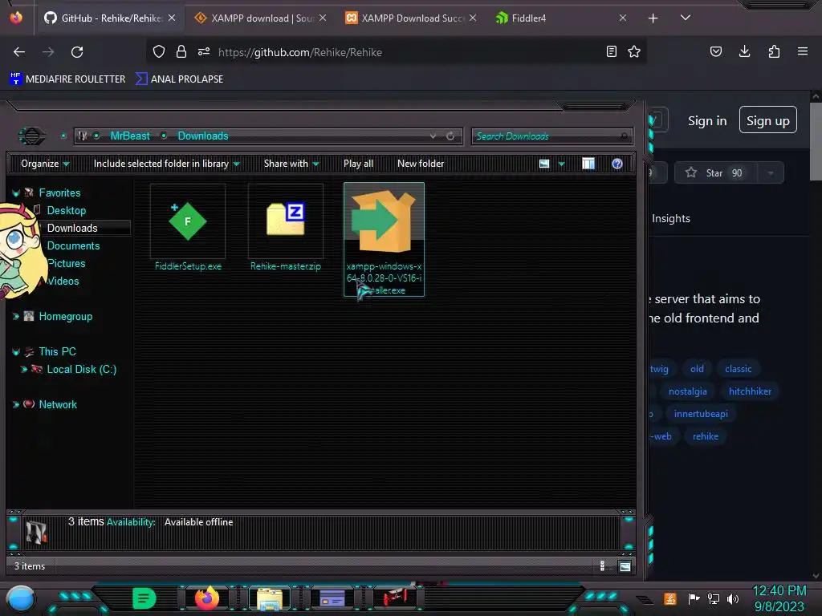Expand Local Disk (C:) node
The image size is (822, 616).
point(23,370)
